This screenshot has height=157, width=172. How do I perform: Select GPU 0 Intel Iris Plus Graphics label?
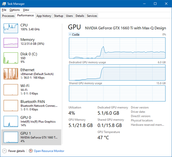coord(38,122)
